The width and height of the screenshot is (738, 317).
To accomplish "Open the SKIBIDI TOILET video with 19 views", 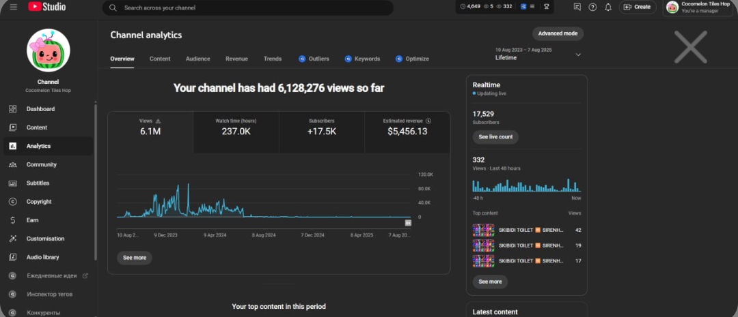I will point(527,245).
